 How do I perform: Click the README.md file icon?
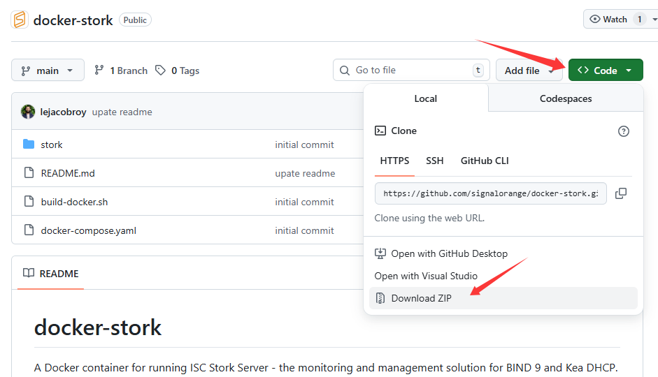29,172
